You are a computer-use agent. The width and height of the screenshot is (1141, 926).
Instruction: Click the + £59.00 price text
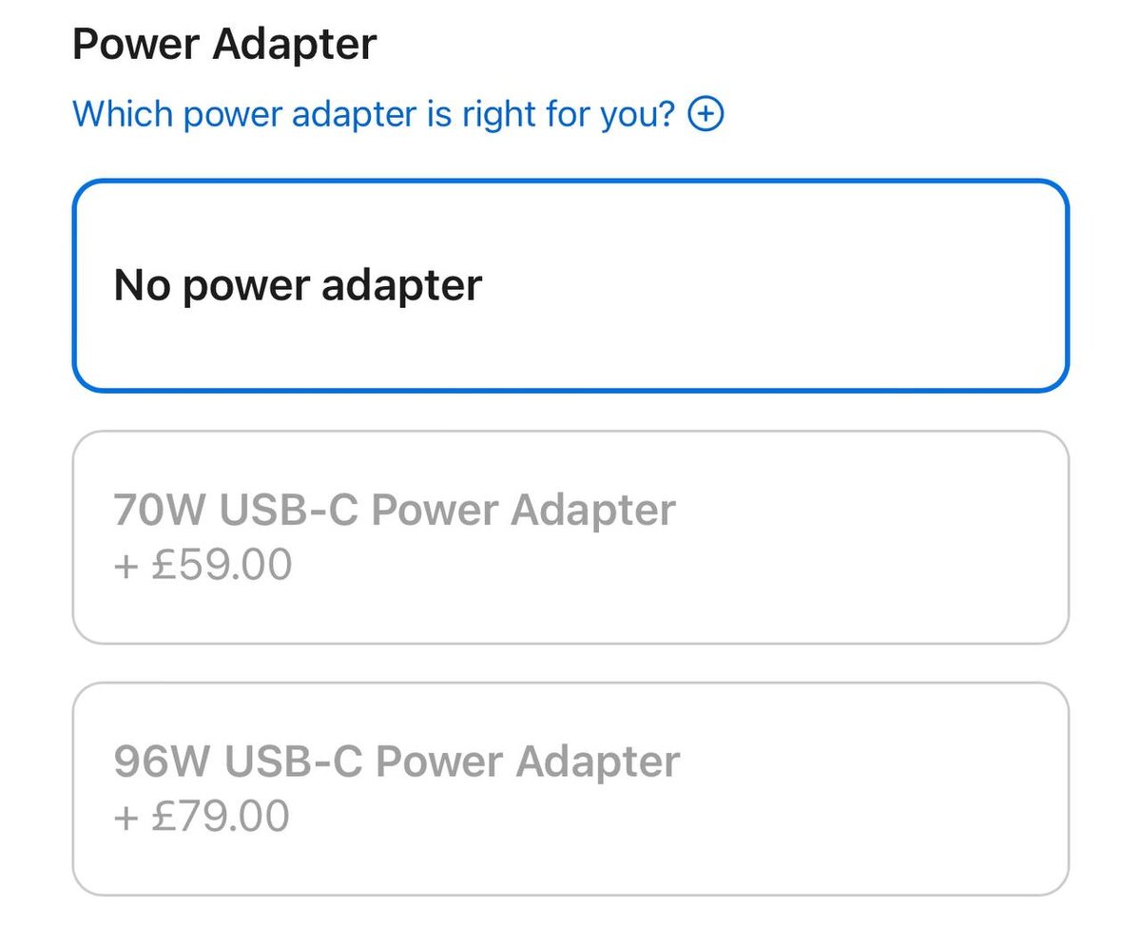(203, 566)
